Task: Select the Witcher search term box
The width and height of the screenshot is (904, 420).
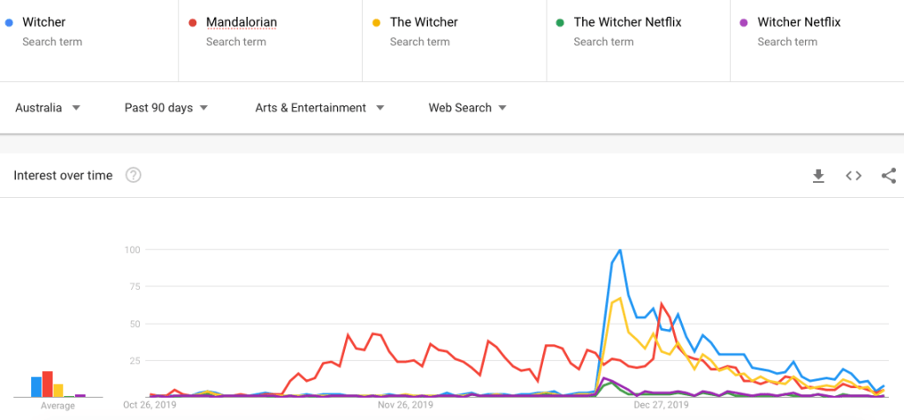Action: click(88, 31)
